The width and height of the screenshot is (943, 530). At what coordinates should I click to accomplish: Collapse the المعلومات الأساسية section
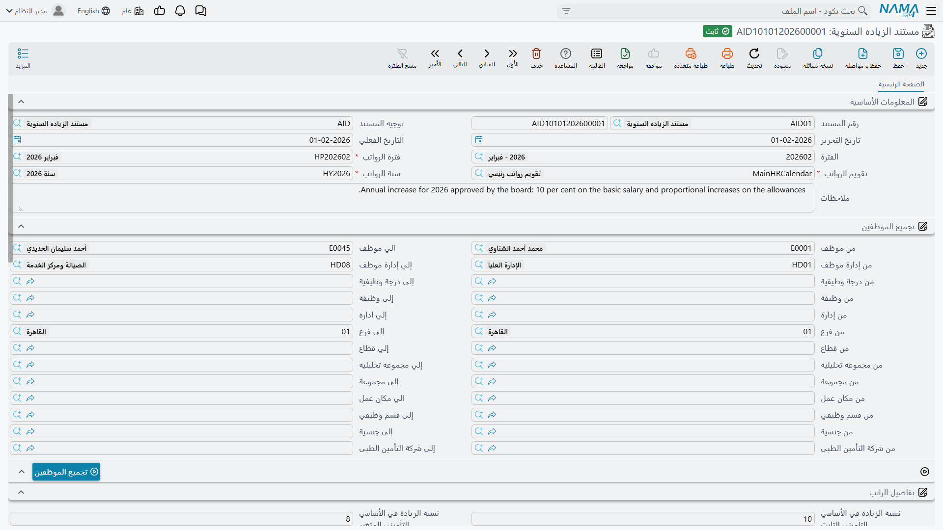click(21, 102)
